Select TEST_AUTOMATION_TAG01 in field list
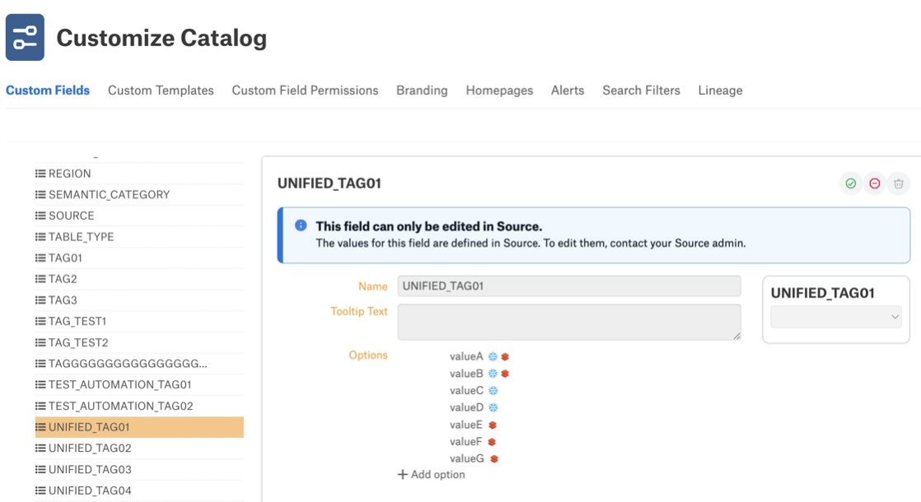921x502 pixels. (139, 384)
